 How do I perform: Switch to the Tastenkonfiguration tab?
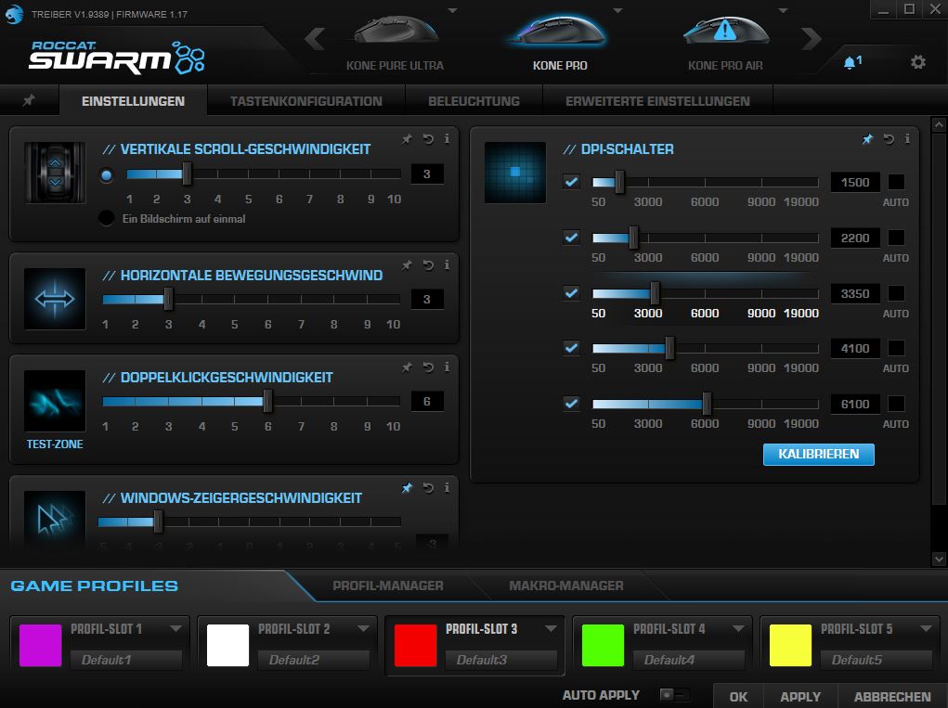[305, 101]
